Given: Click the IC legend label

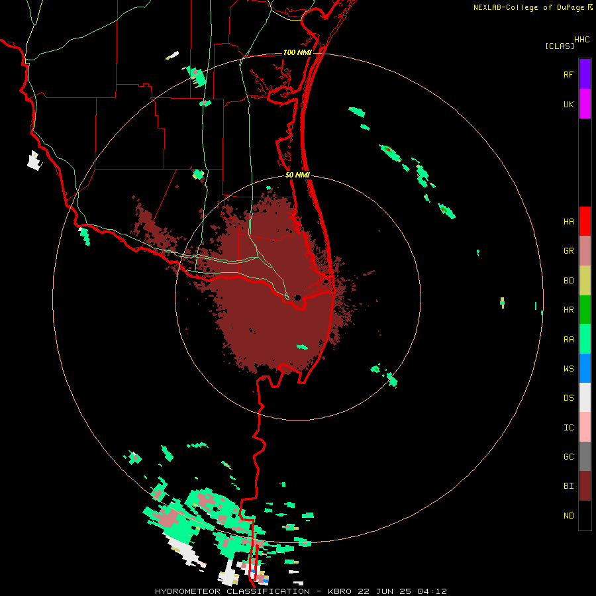Looking at the screenshot, I should tap(569, 428).
